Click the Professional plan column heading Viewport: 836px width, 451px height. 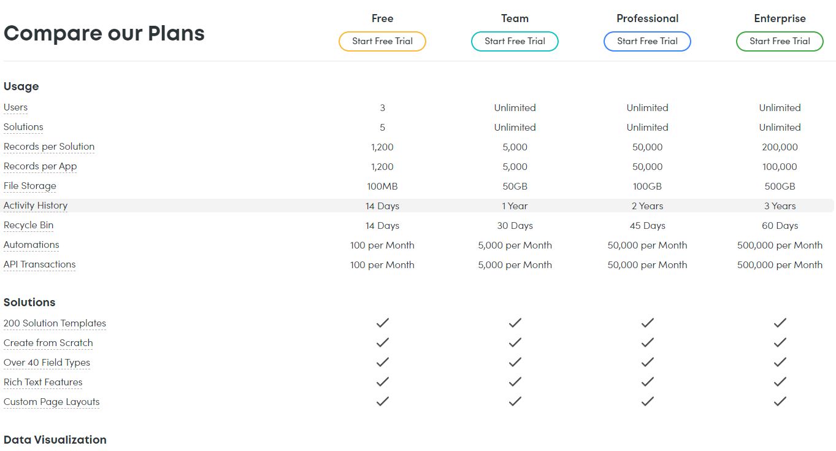(x=647, y=18)
